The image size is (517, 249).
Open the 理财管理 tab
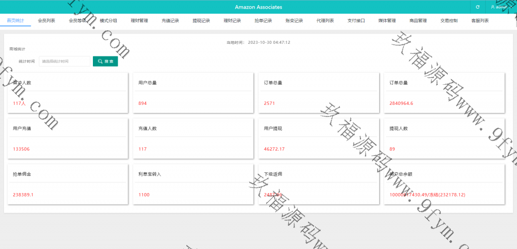pos(139,21)
